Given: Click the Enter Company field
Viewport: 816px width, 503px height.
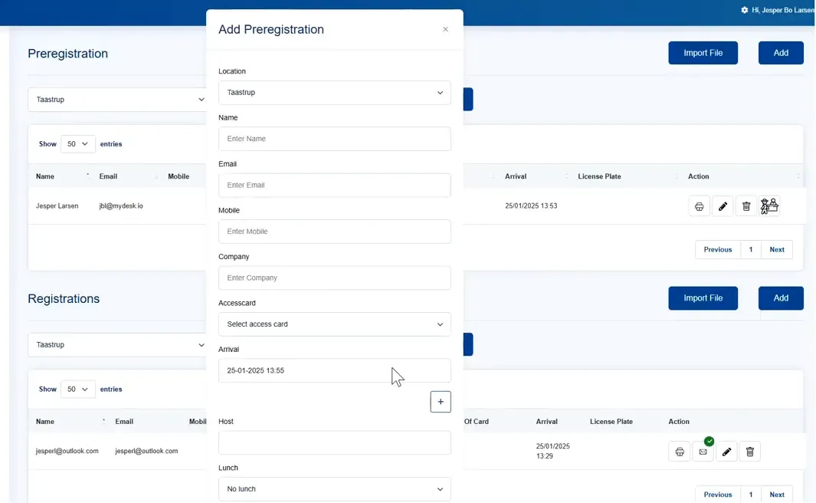Looking at the screenshot, I should [335, 278].
